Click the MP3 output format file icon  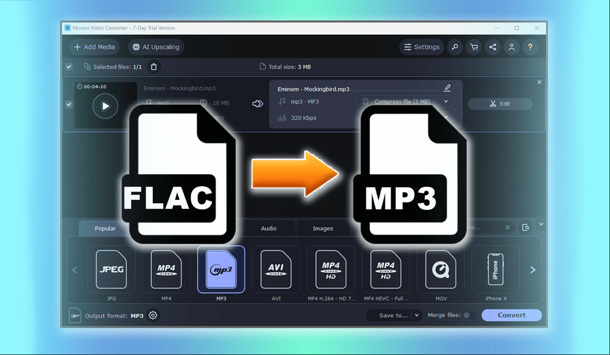(75, 315)
